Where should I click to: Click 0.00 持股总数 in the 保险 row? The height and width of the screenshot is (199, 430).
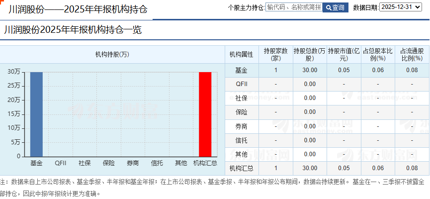pyautogui.click(x=310, y=112)
